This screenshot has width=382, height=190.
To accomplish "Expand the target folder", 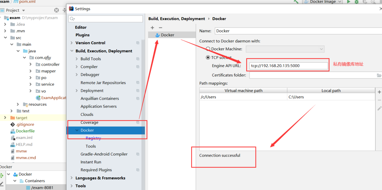I will tap(5, 118).
